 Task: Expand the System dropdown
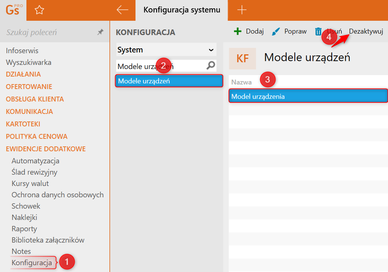pos(211,50)
